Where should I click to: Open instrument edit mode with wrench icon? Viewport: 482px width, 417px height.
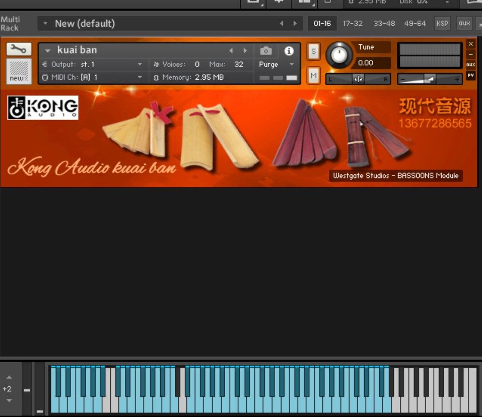click(19, 49)
